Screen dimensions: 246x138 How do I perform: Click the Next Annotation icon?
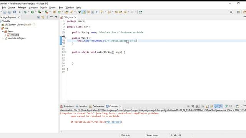coord(102,12)
